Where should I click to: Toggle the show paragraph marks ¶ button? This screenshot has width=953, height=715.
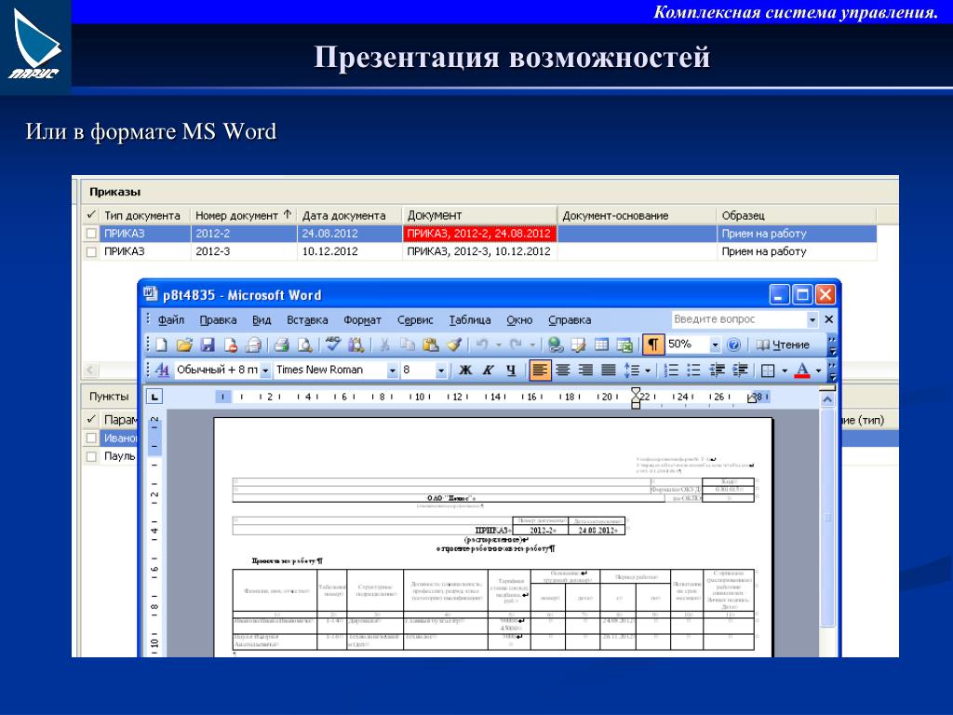652,344
